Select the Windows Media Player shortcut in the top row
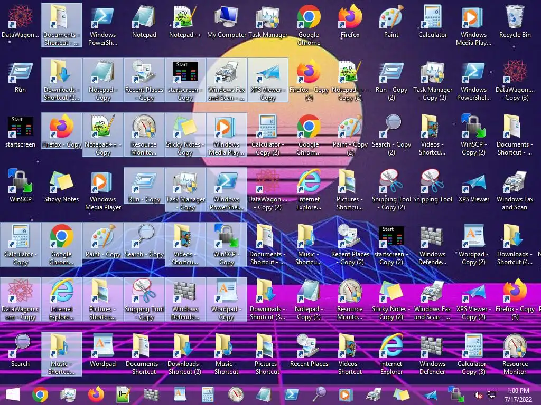This screenshot has height=405, width=541. coord(474,25)
